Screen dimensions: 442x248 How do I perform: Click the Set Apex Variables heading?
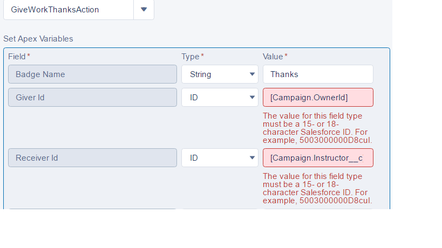click(38, 39)
